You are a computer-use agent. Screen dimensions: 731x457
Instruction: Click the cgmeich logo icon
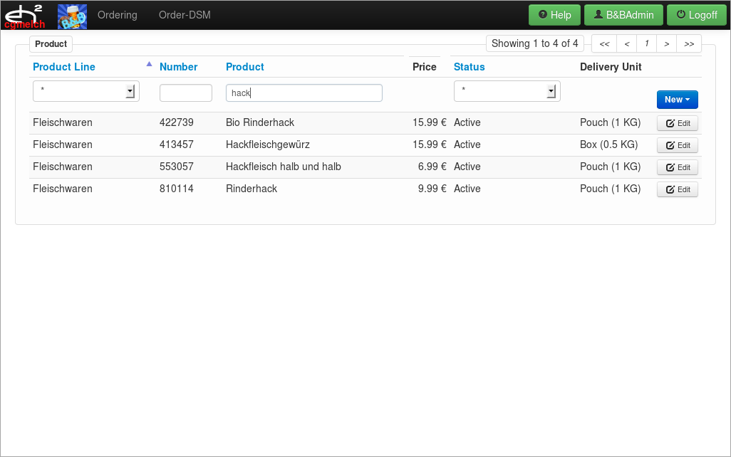[25, 16]
